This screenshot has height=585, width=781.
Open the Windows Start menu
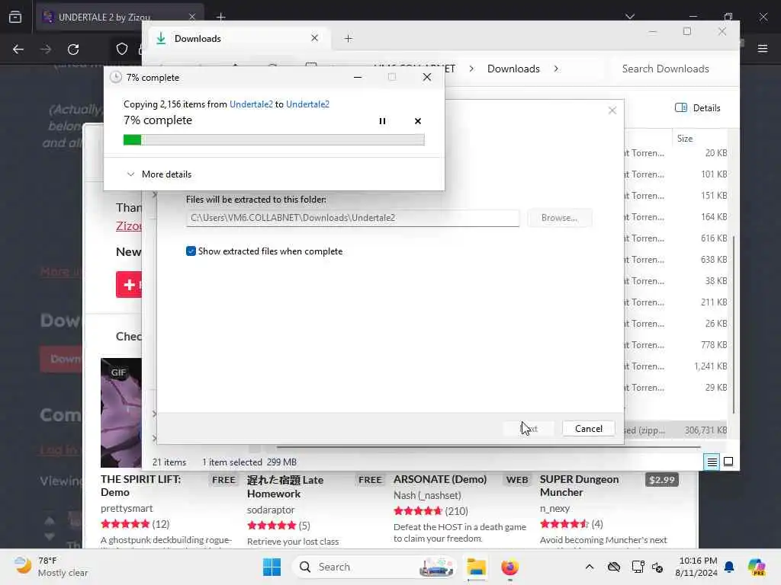(272, 567)
